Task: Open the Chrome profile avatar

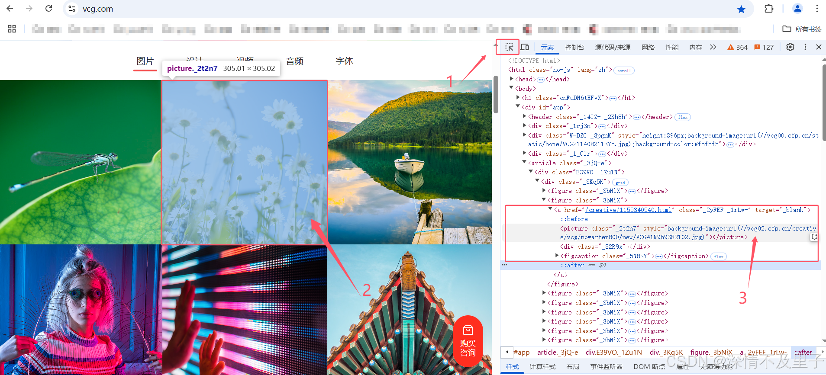Action: pyautogui.click(x=797, y=9)
